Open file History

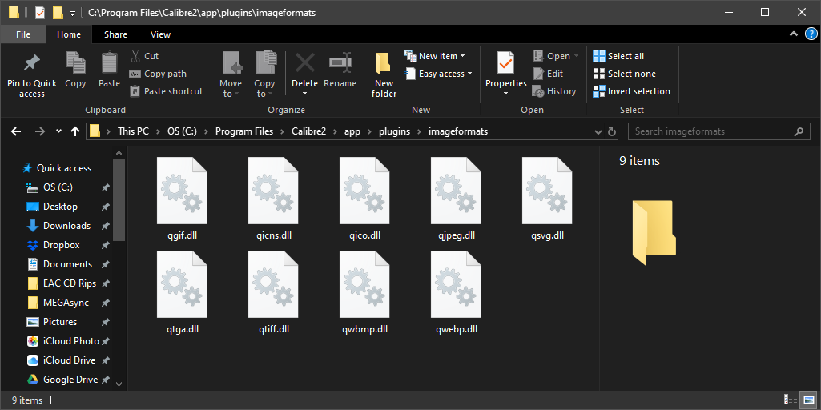point(554,91)
